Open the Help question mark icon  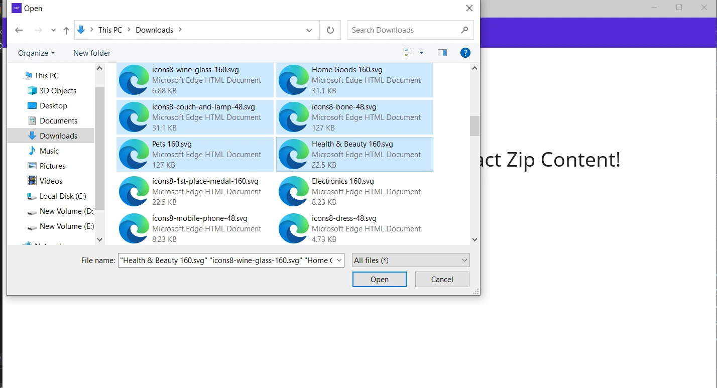coord(465,53)
